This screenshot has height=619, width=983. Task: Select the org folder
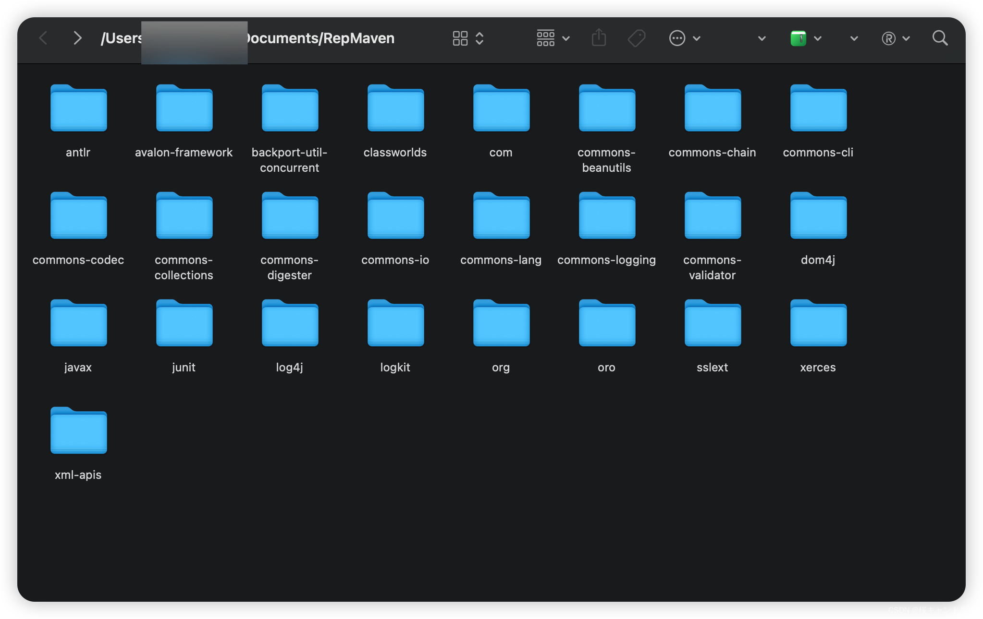(502, 322)
